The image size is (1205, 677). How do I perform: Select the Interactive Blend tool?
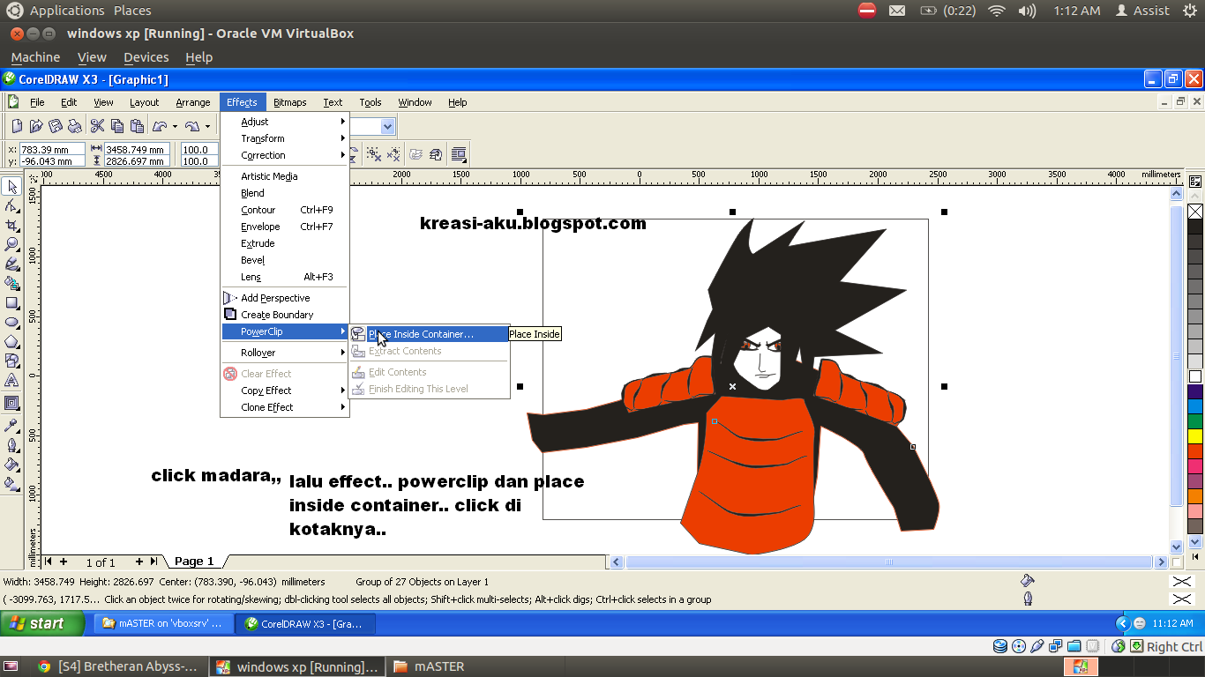12,403
